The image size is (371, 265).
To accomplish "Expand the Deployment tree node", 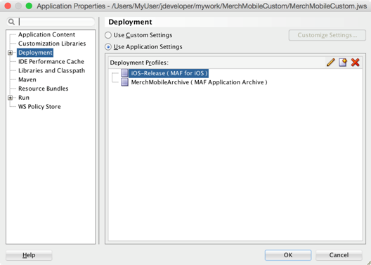I will 10,53.
